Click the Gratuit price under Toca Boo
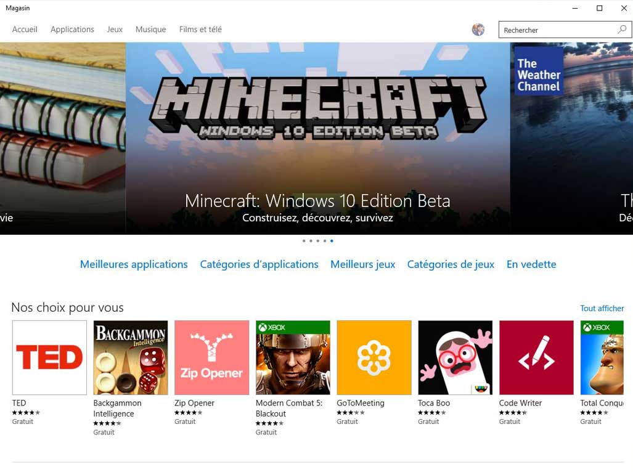Viewport: 633px width, 472px height. (x=428, y=421)
